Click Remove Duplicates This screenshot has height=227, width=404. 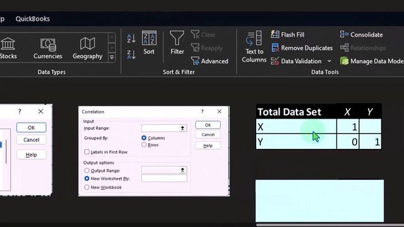302,48
